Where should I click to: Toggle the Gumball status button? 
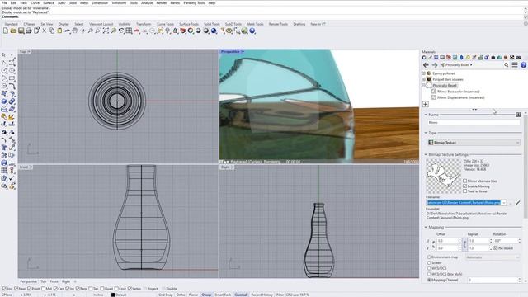click(x=241, y=295)
